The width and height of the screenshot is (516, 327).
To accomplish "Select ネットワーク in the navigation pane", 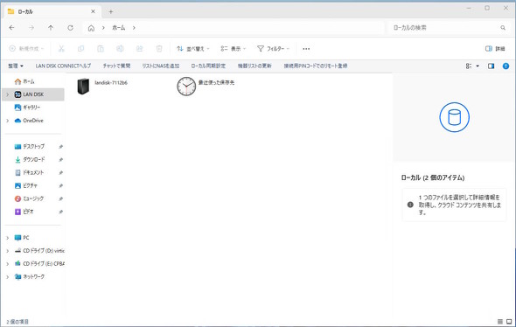I will click(x=33, y=276).
